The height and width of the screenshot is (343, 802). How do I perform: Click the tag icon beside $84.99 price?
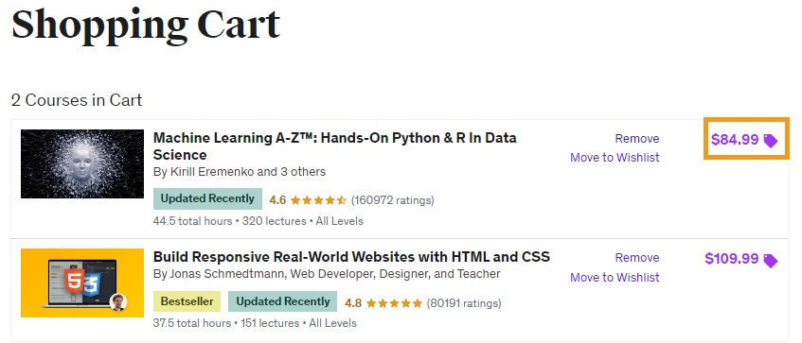click(x=771, y=141)
